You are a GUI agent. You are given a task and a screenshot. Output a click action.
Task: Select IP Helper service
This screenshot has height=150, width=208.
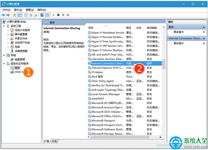pos(125,72)
